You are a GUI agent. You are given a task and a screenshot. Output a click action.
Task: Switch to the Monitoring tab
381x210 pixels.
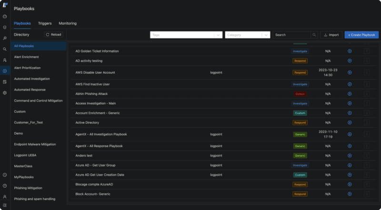click(x=68, y=23)
